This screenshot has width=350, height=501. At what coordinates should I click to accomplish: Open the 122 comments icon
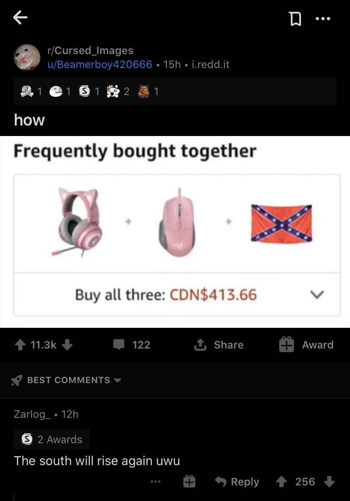tap(119, 344)
